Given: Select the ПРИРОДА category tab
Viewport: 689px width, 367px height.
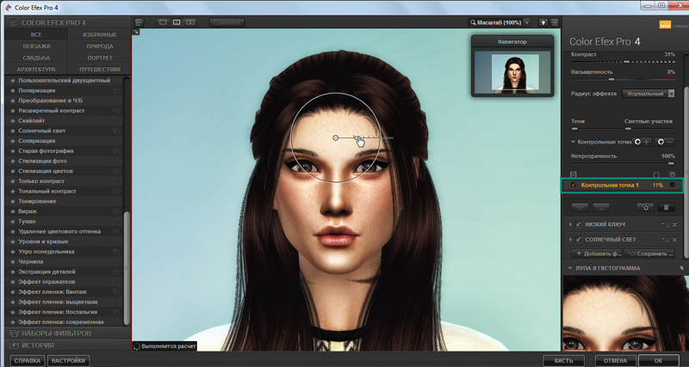Looking at the screenshot, I should pyautogui.click(x=100, y=46).
